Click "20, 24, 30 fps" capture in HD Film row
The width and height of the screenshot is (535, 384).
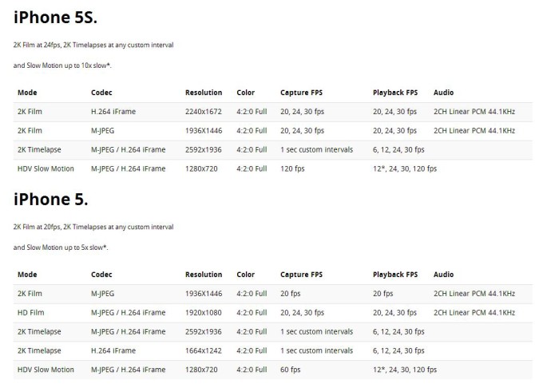tap(303, 313)
